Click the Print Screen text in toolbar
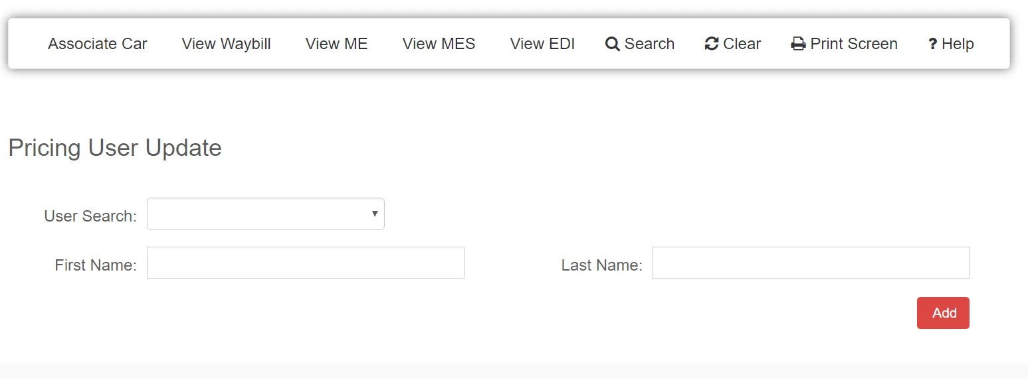 (854, 44)
